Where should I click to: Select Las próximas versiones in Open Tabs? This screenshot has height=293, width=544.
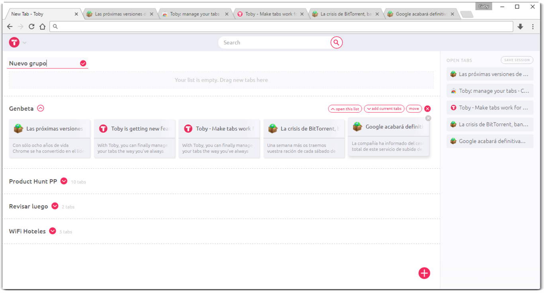[490, 74]
